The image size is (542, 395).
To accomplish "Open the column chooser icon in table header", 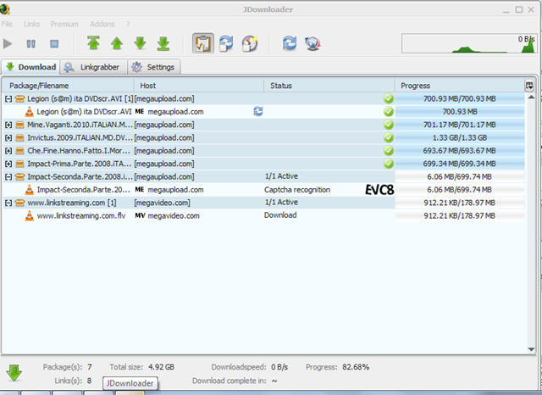I will point(529,86).
